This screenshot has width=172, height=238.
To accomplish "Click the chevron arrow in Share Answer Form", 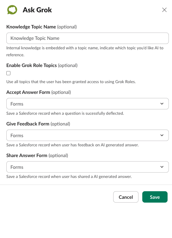I will (x=162, y=167).
